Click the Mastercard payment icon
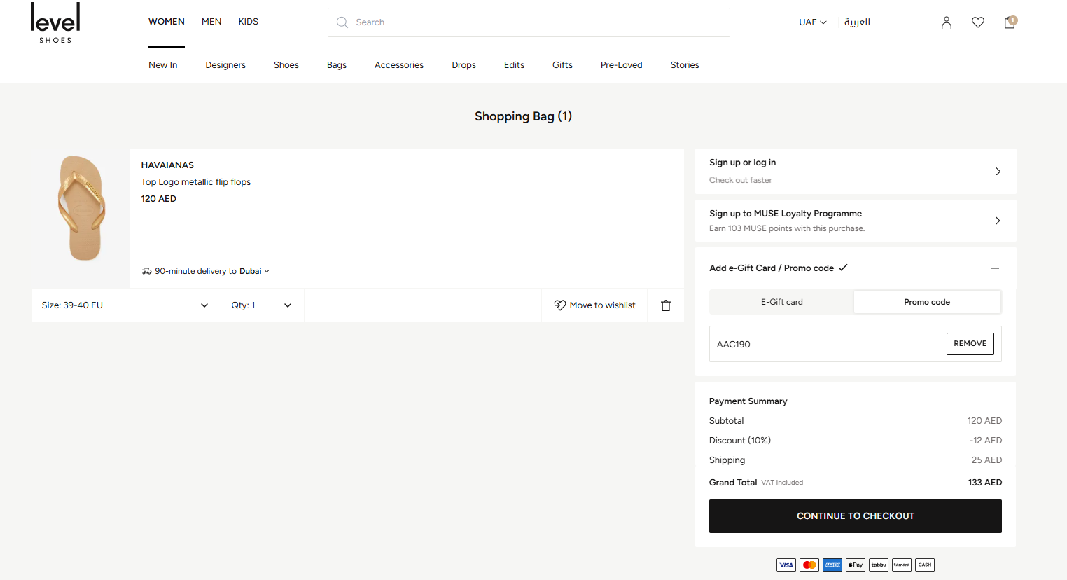 tap(809, 565)
